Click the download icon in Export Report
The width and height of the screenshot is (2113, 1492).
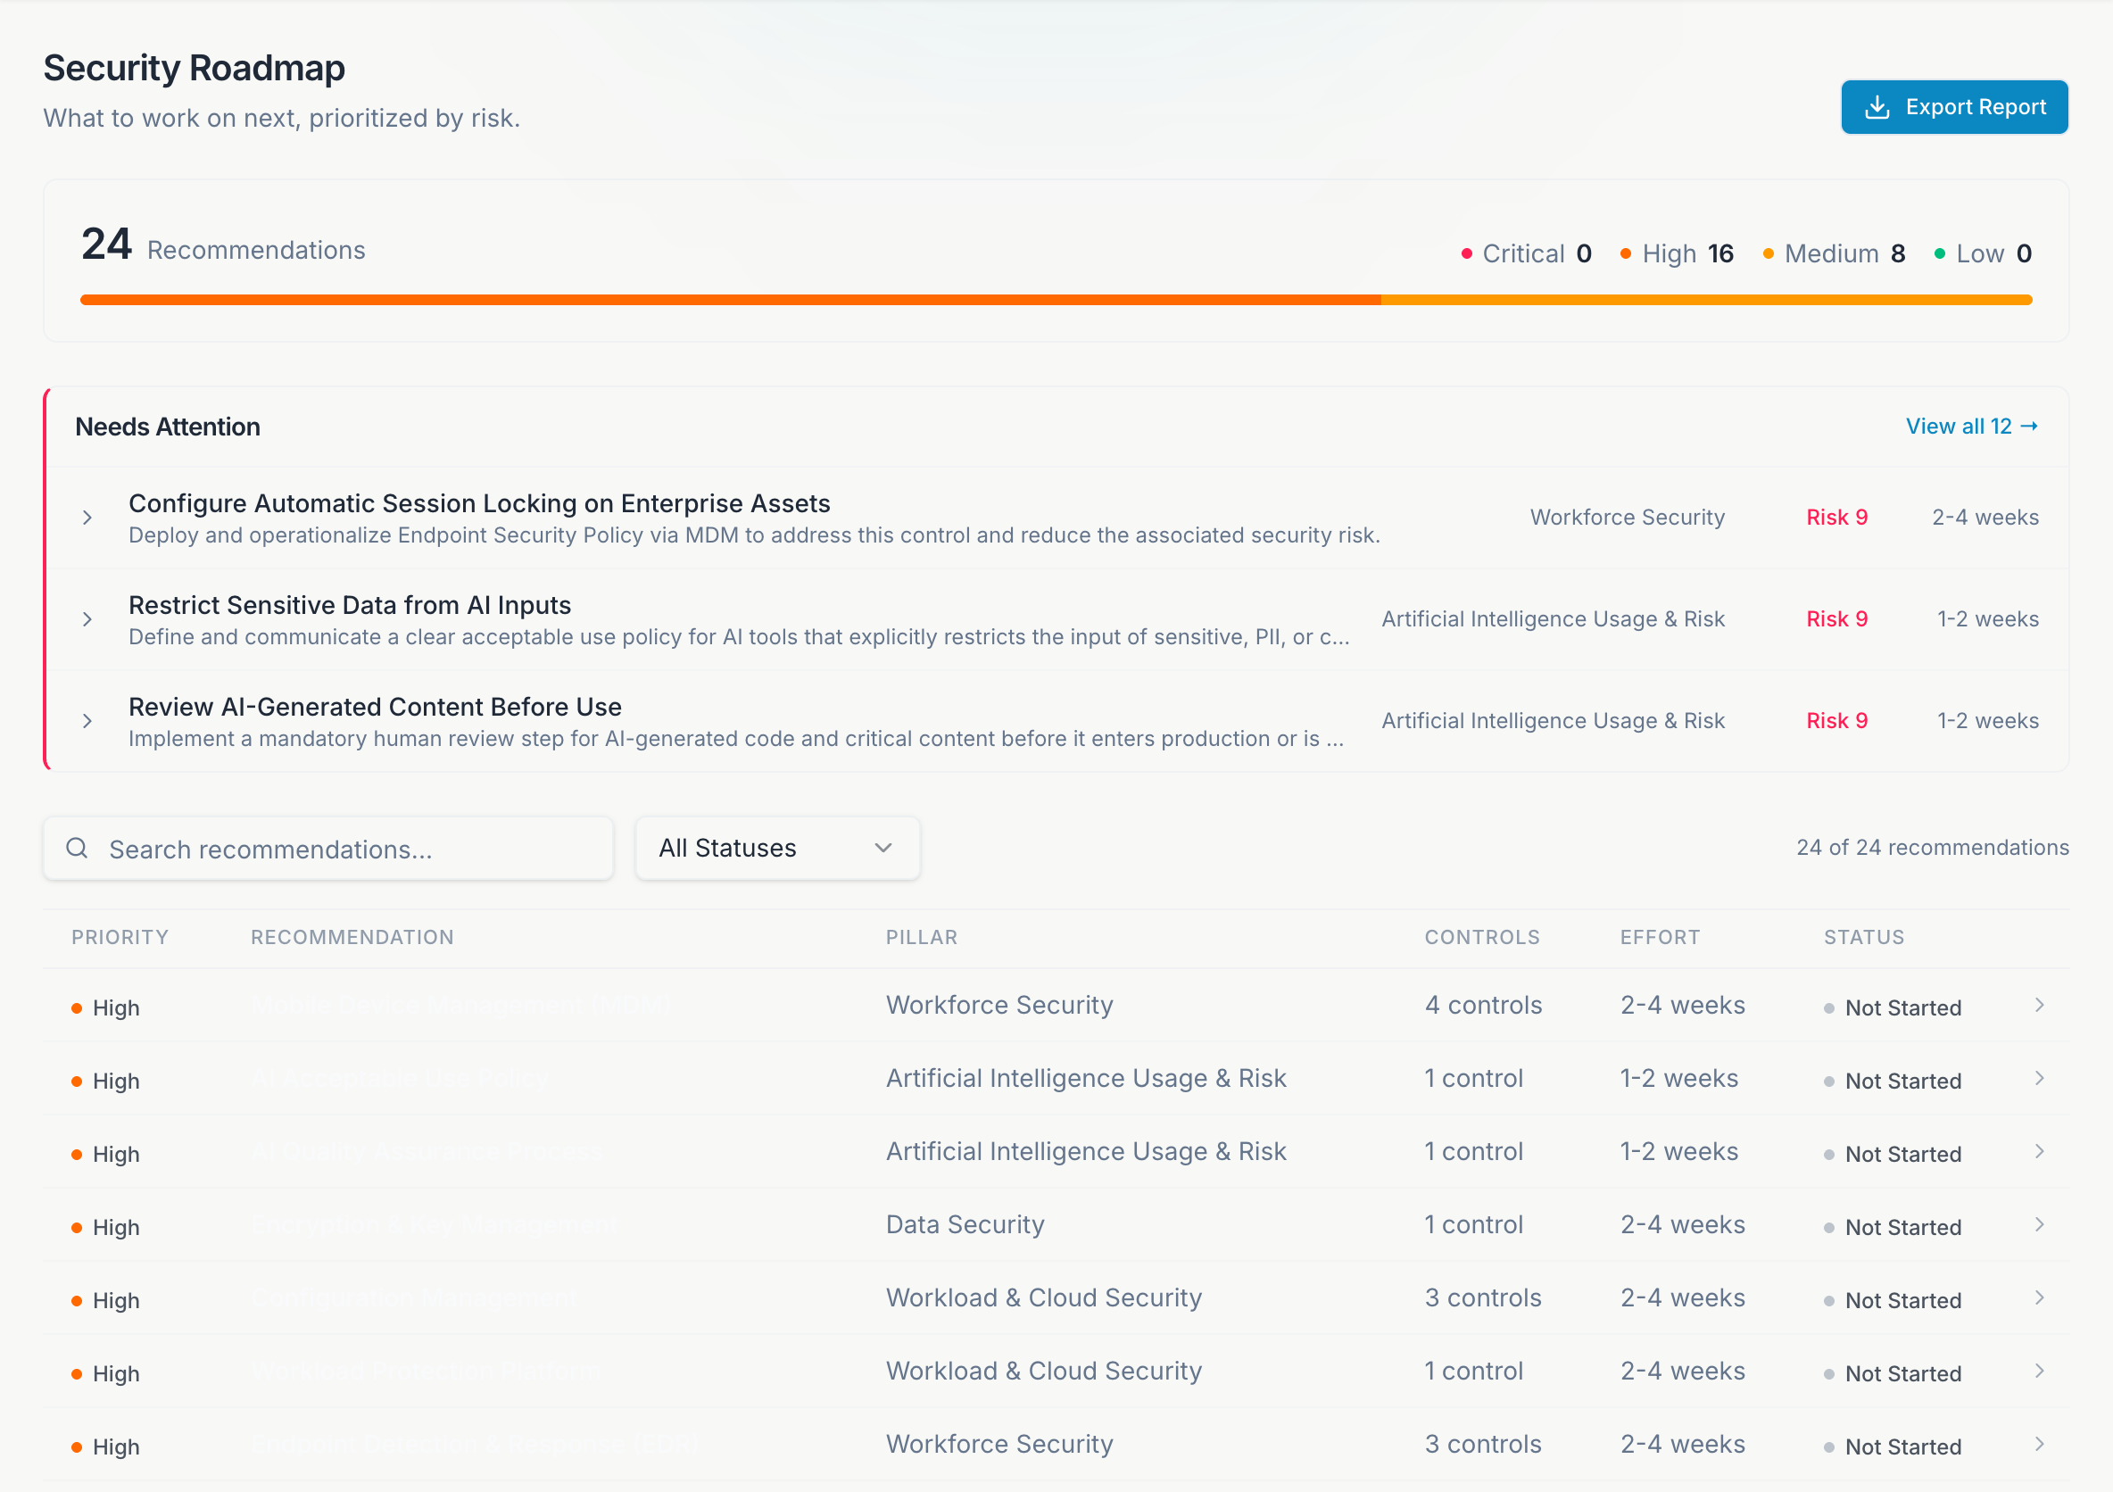(1877, 107)
